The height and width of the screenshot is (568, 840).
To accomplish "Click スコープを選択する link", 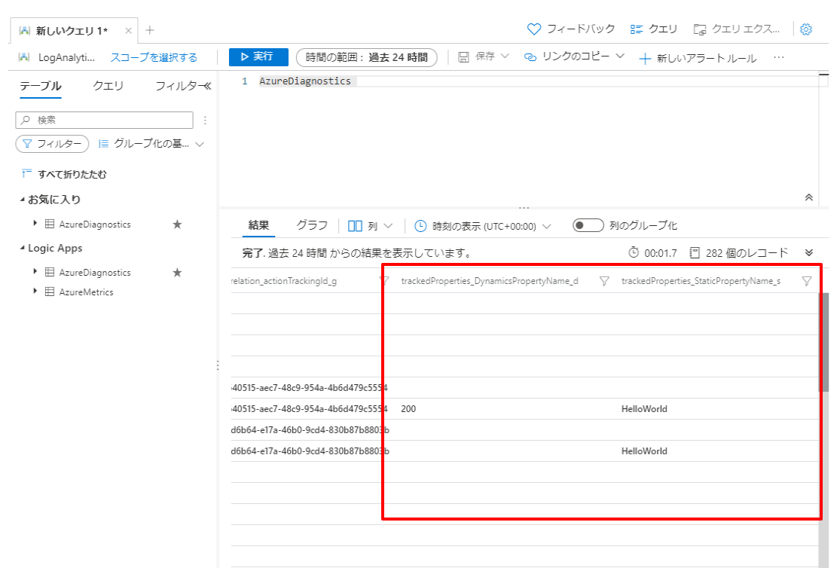I will 154,57.
